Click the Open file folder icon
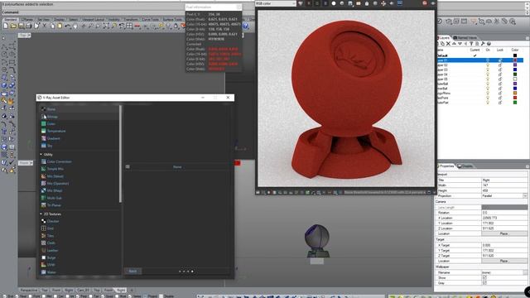Screen dimensions: 530x298 [x=13, y=26]
